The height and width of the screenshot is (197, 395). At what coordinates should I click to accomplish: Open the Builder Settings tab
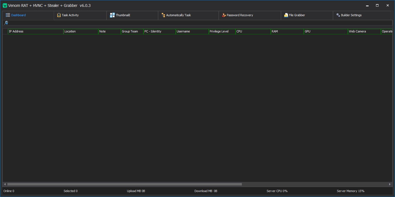click(351, 15)
